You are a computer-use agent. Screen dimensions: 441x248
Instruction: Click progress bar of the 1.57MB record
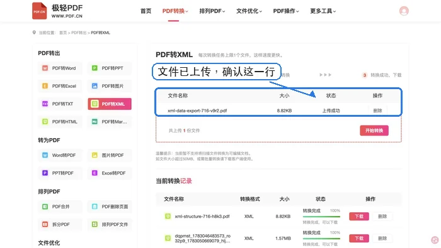click(321, 239)
